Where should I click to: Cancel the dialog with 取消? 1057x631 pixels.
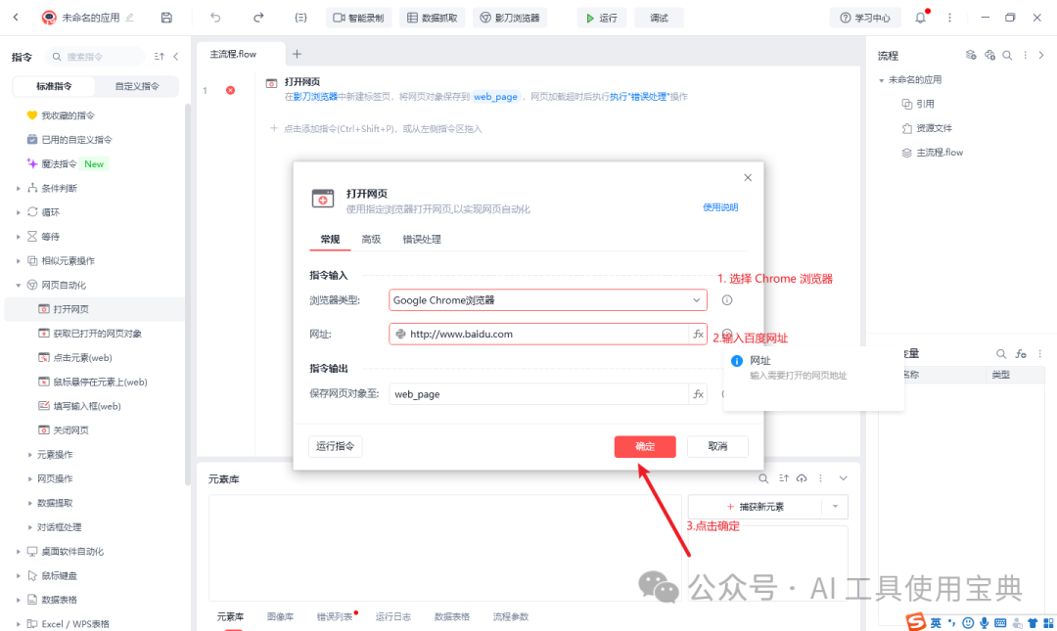[x=717, y=446]
